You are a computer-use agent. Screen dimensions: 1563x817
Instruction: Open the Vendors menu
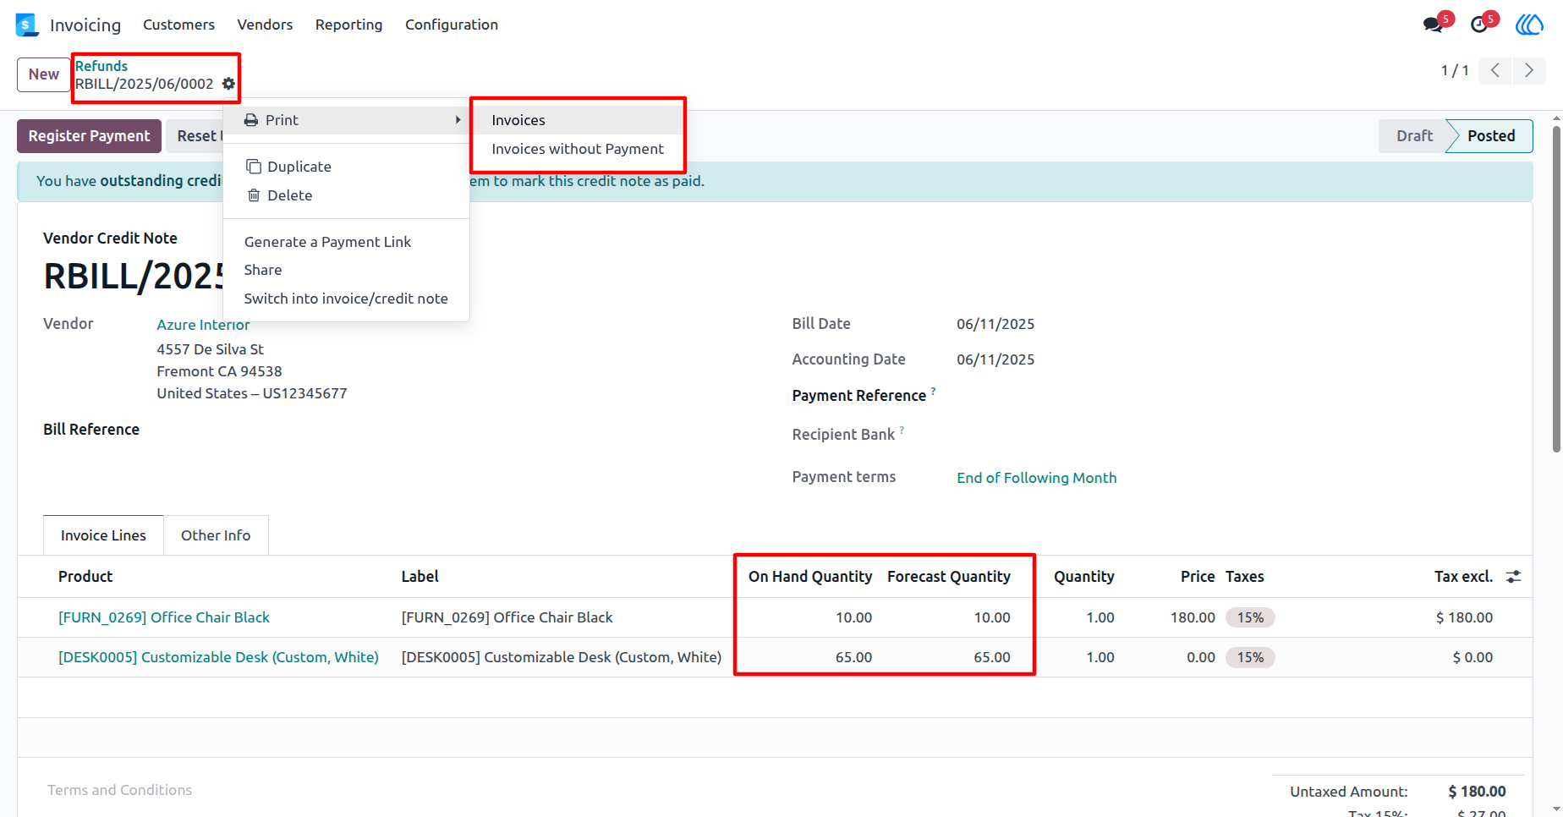coord(265,25)
